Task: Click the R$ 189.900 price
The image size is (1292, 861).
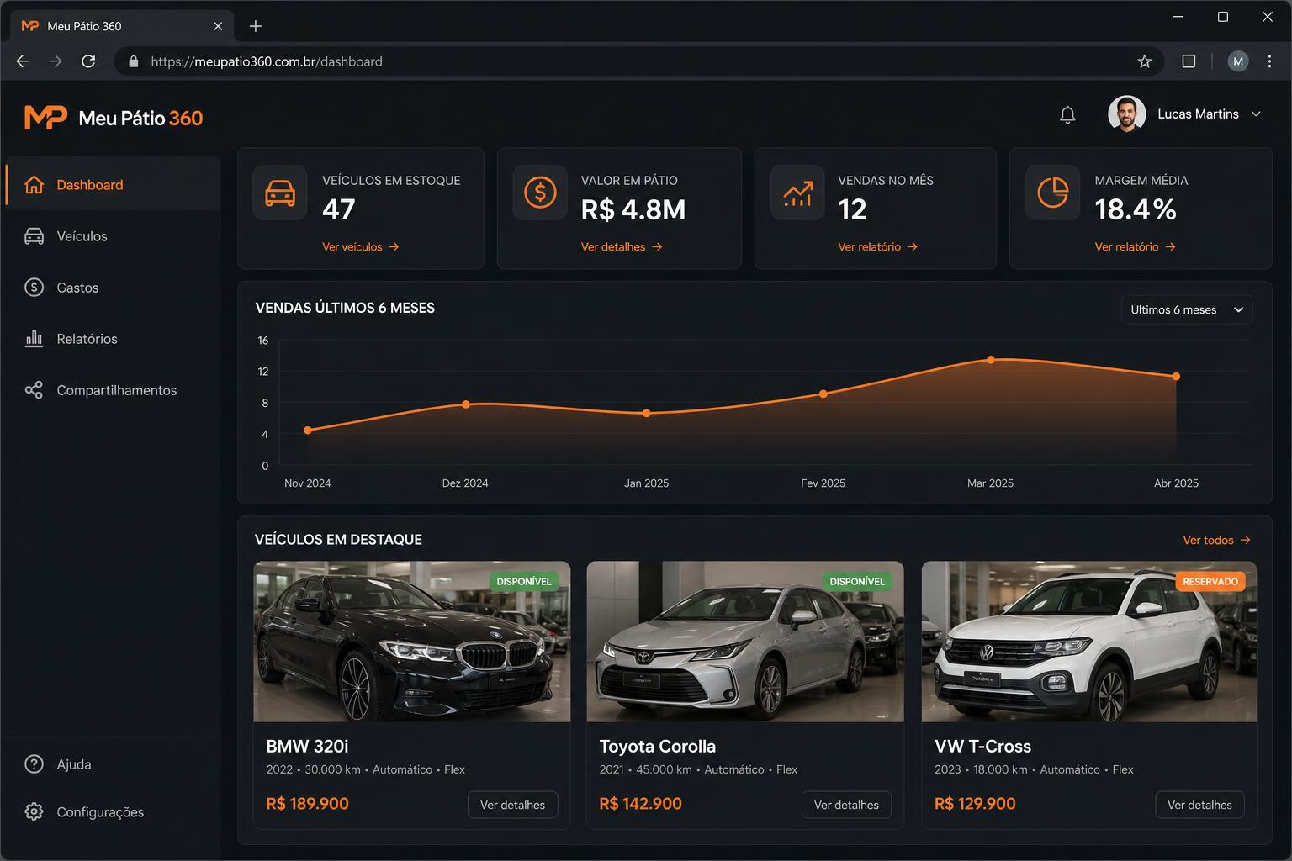Action: tap(307, 804)
